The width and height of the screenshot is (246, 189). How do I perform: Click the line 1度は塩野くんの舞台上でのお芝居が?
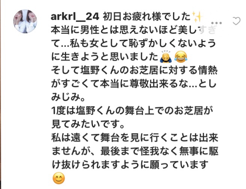click(x=132, y=111)
